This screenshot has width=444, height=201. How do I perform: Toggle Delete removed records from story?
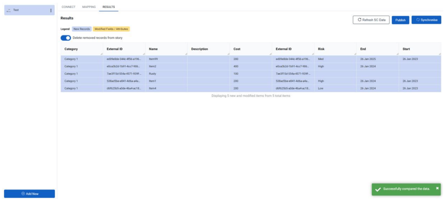click(x=66, y=38)
